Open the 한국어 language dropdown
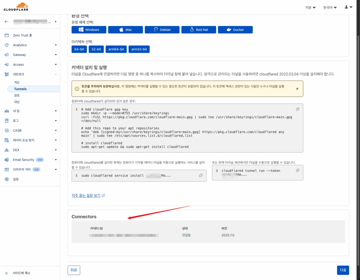 pyautogui.click(x=330, y=8)
